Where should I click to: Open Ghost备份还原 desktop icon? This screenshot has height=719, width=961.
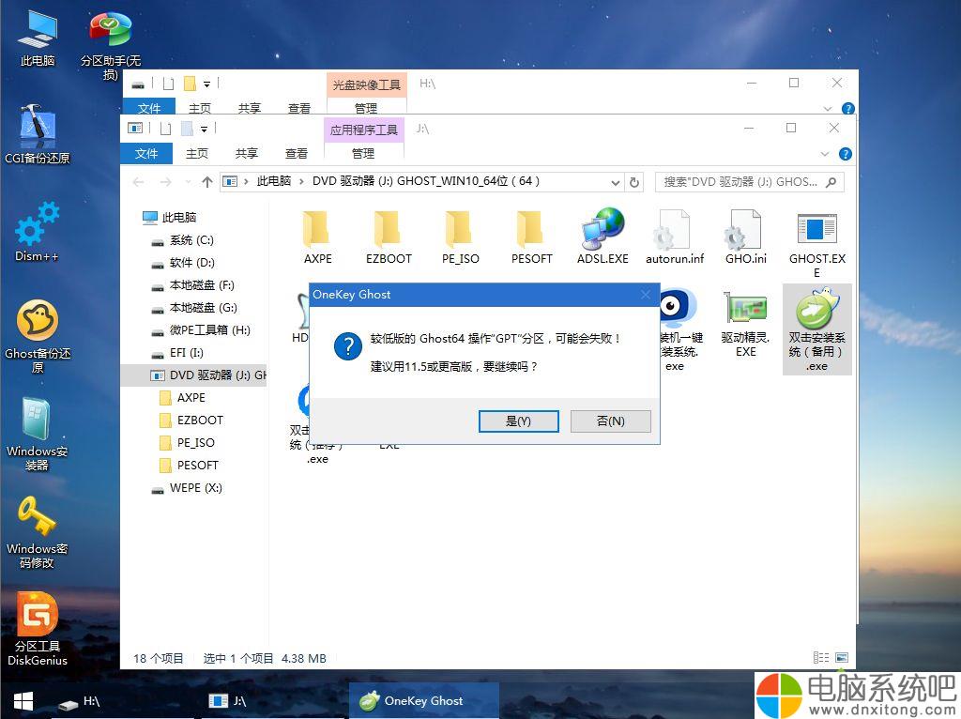(x=38, y=336)
